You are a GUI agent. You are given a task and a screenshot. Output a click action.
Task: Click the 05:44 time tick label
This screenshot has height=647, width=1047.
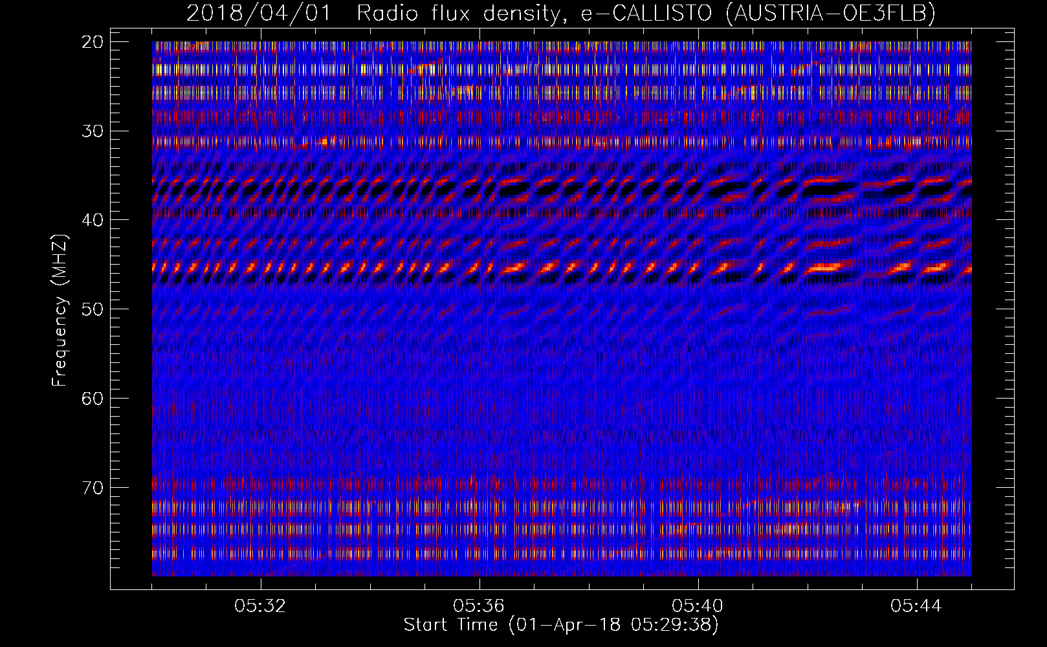point(916,606)
